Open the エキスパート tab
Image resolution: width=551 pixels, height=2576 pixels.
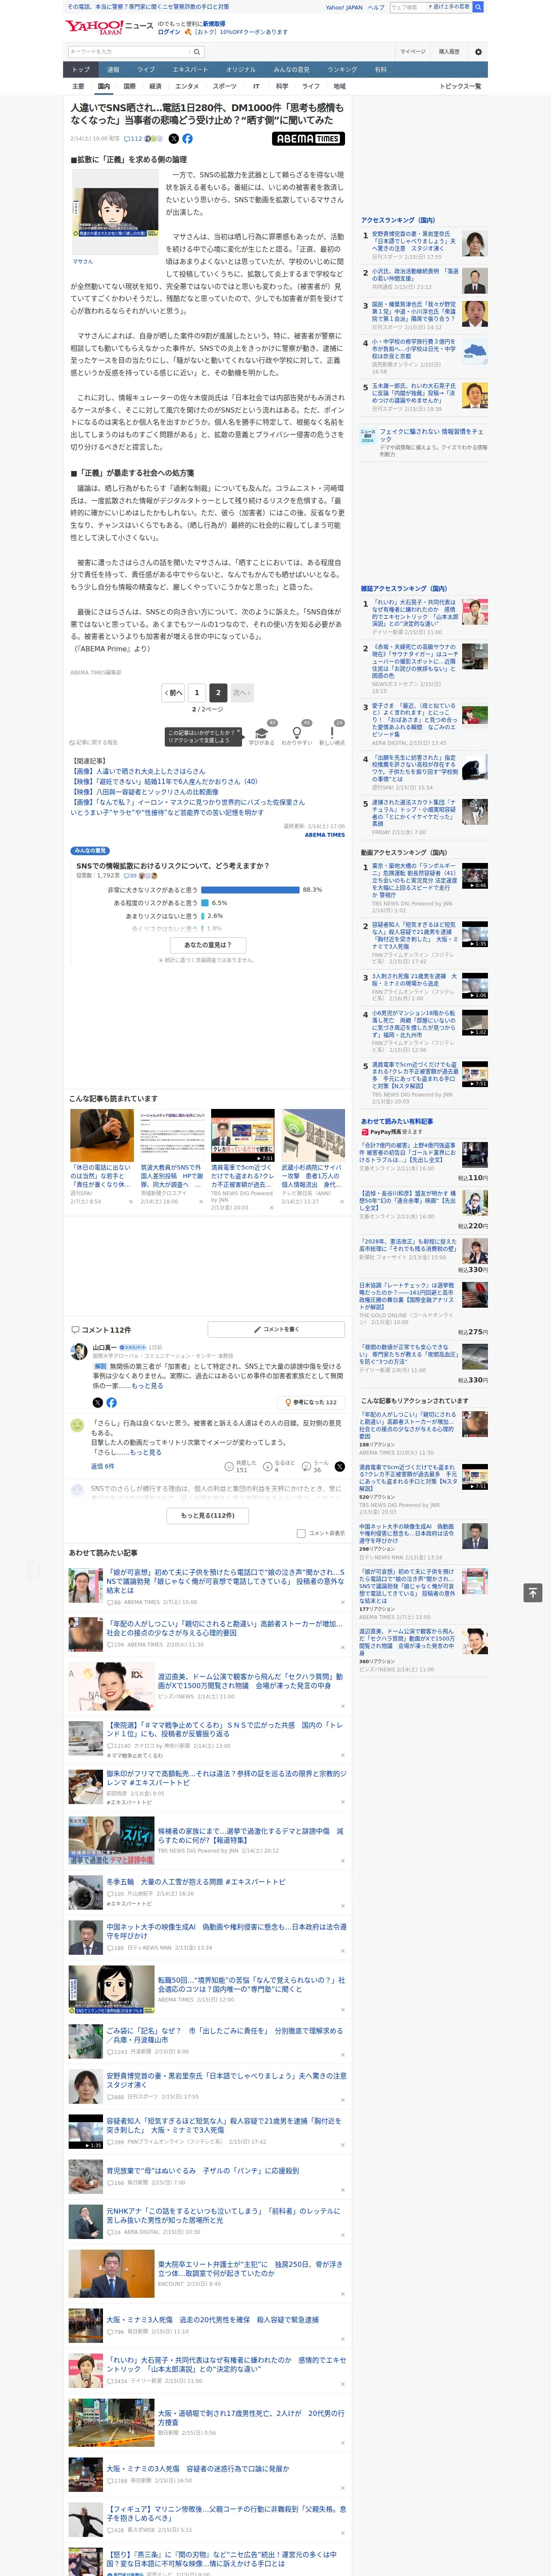click(190, 69)
